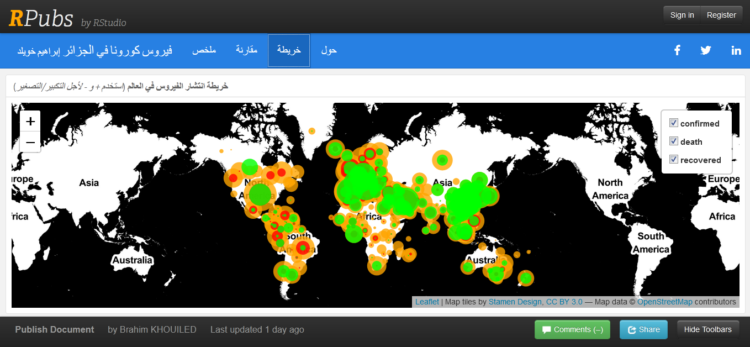Switch to the مقارنة tab
This screenshot has width=750, height=347.
[x=247, y=50]
